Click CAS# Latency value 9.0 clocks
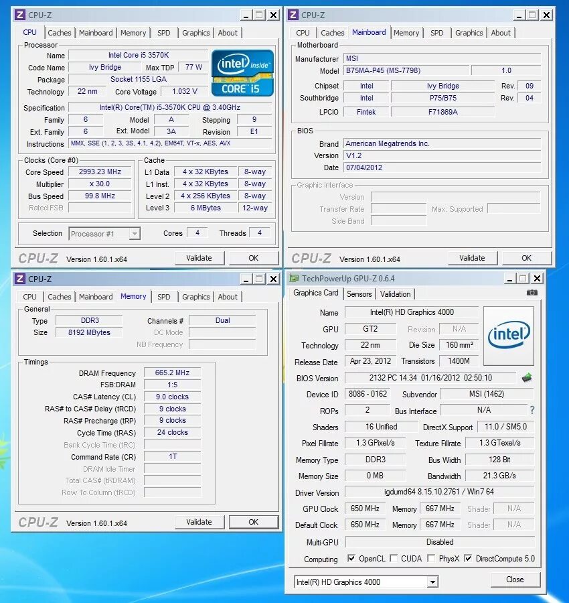 click(x=172, y=397)
